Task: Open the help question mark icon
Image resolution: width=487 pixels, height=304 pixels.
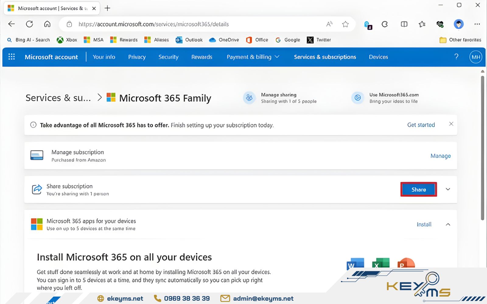Action: (456, 57)
